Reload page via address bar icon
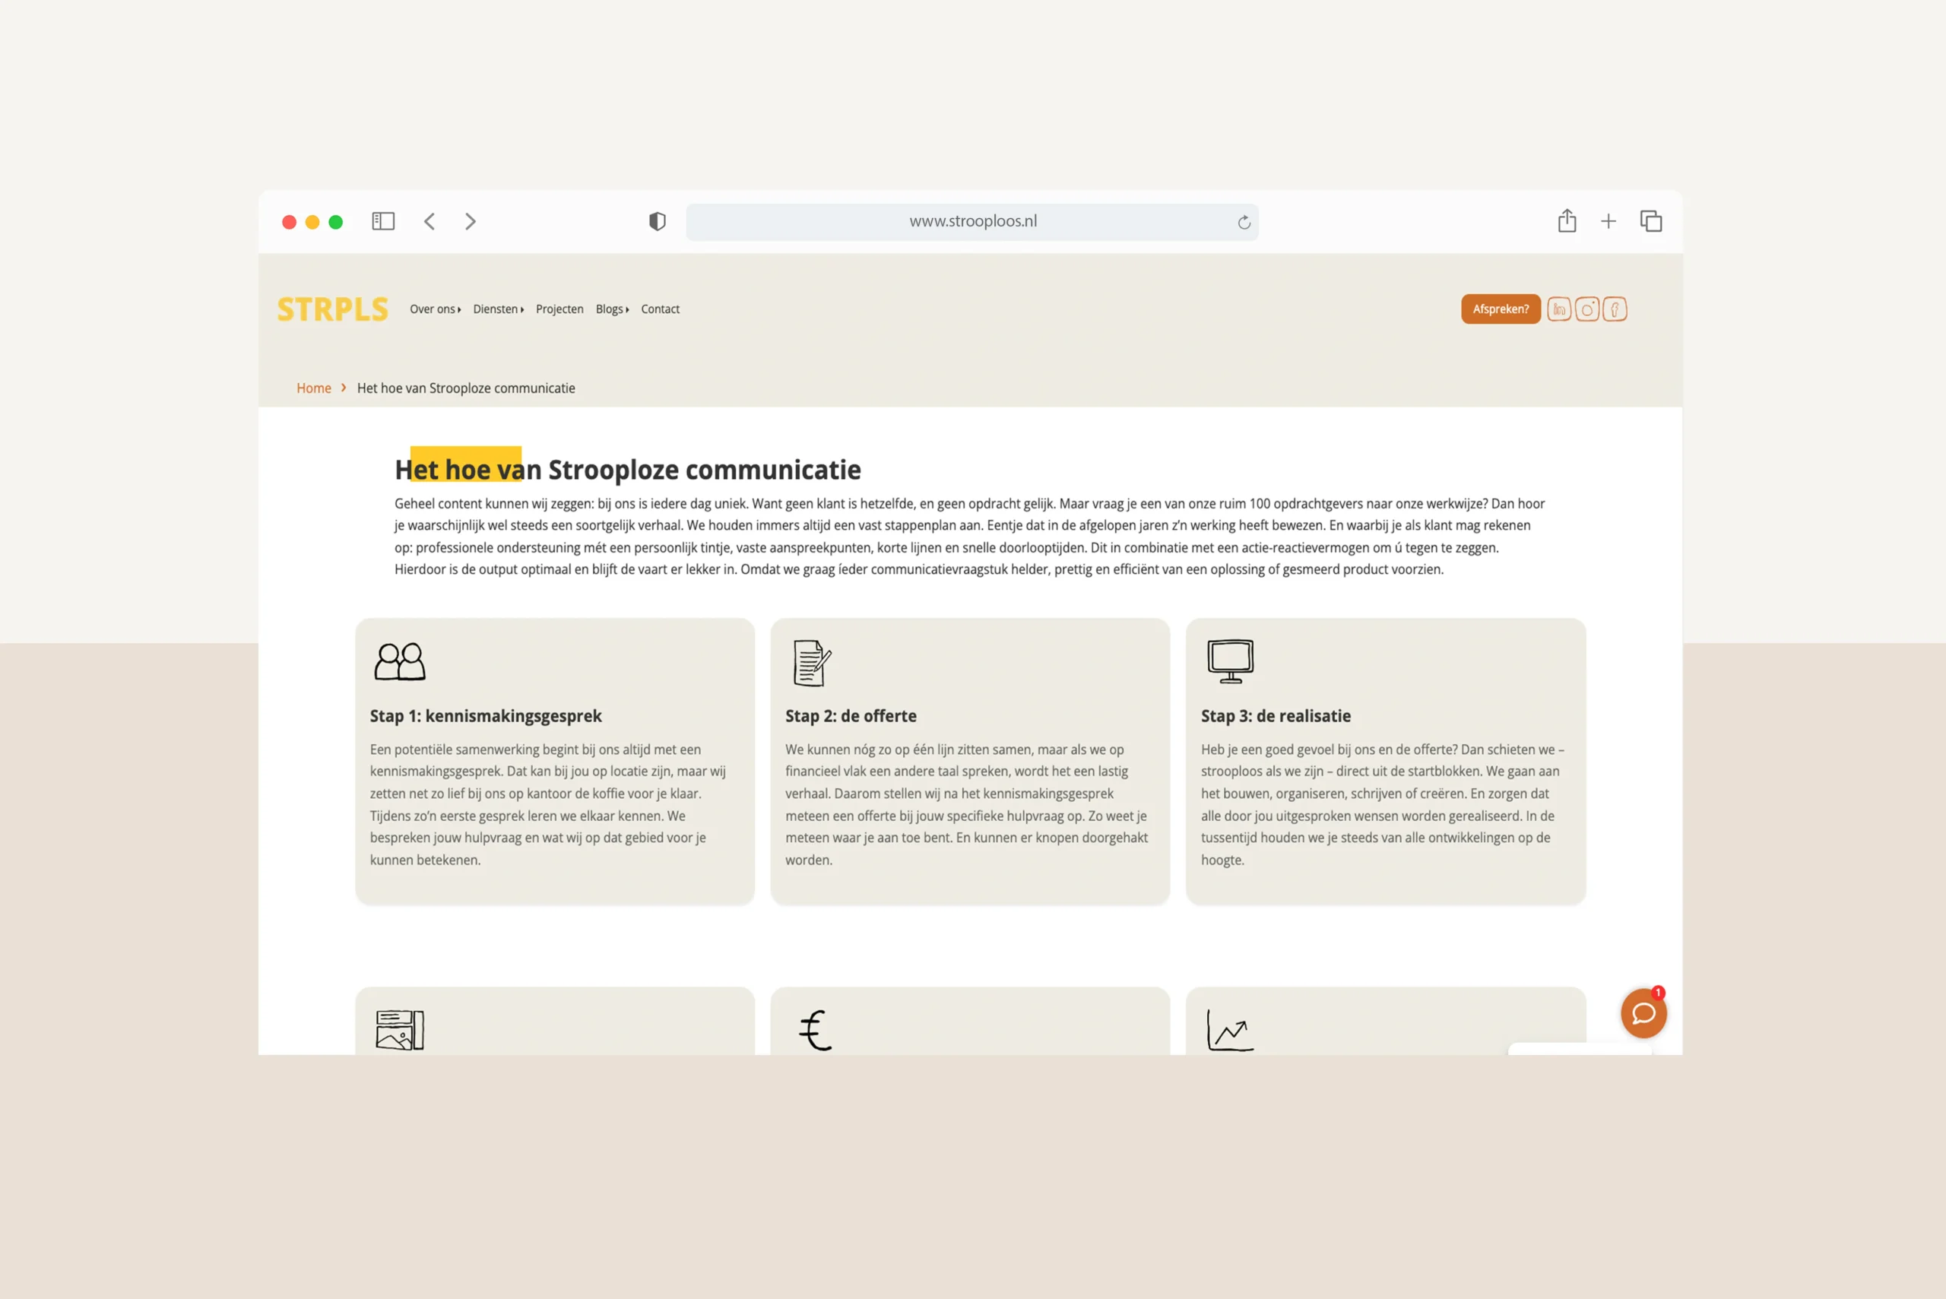 [1244, 222]
